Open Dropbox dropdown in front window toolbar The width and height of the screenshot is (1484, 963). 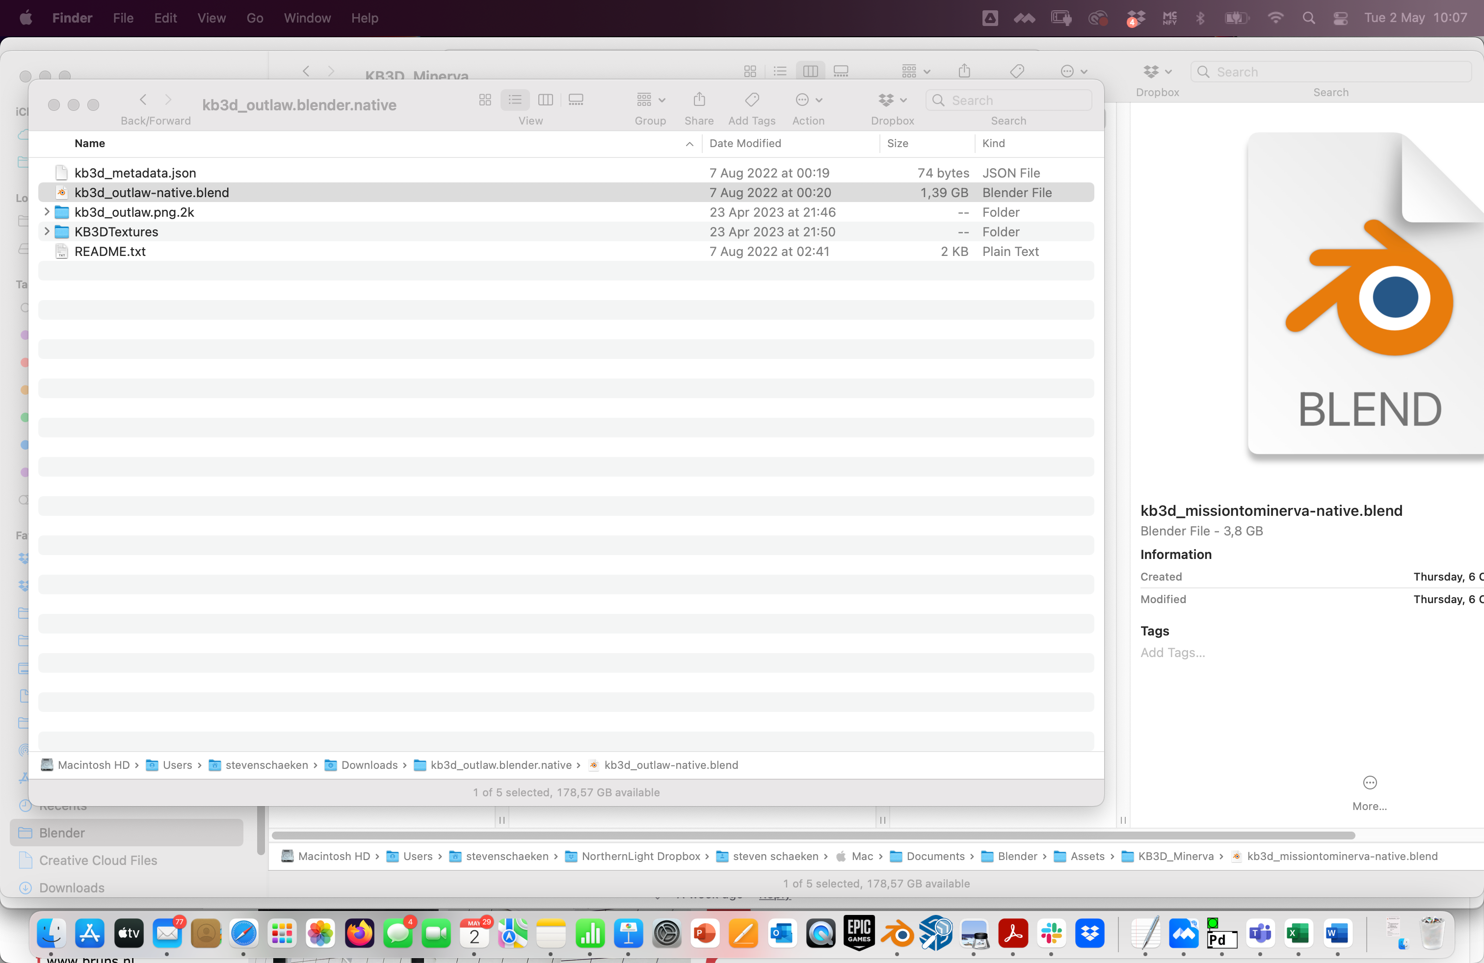click(892, 100)
